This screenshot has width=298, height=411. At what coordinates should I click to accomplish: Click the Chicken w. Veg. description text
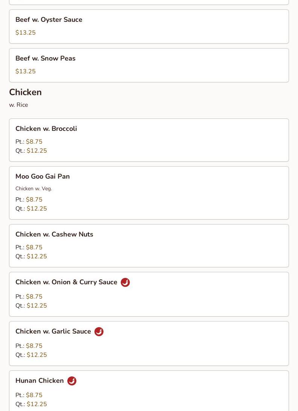point(33,188)
